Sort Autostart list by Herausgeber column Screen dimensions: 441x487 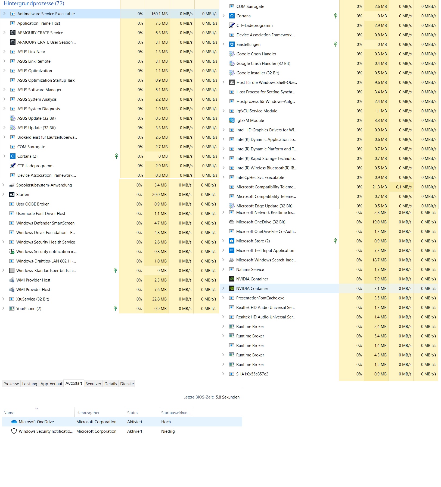100,412
